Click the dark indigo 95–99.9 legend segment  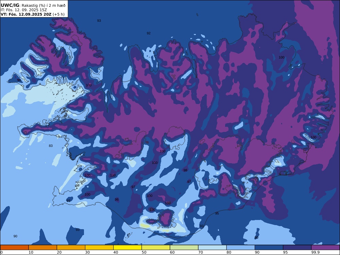(297, 248)
